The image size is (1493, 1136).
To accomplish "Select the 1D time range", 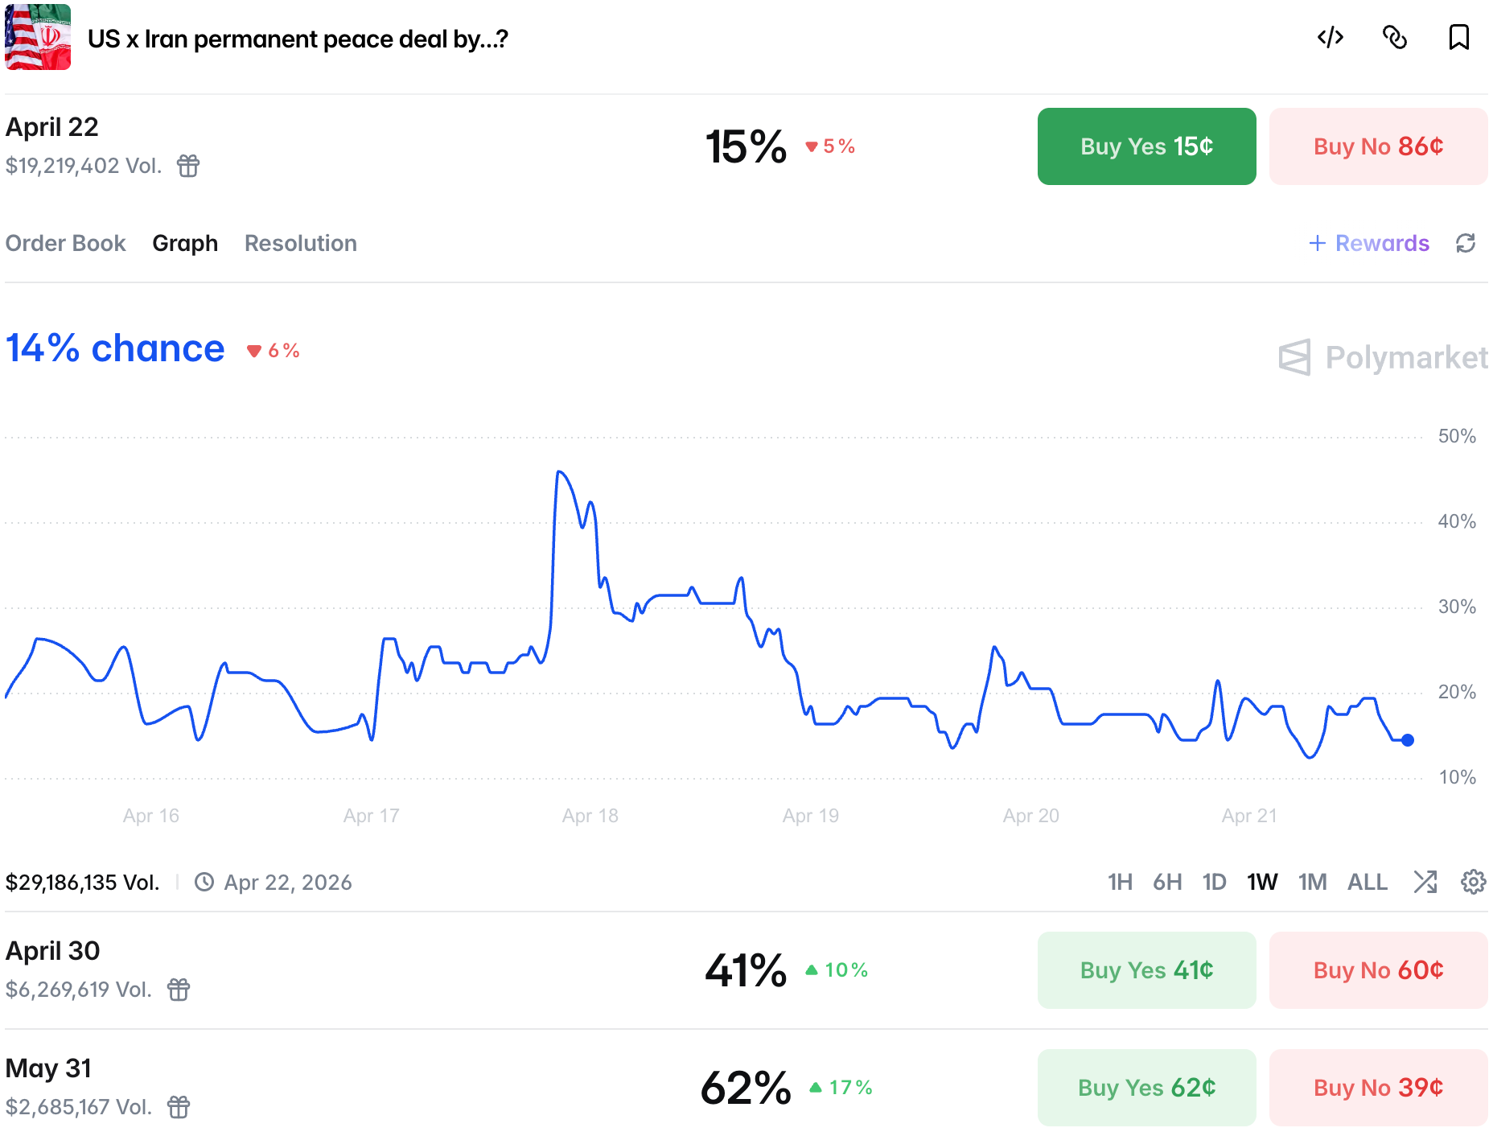I will point(1214,882).
